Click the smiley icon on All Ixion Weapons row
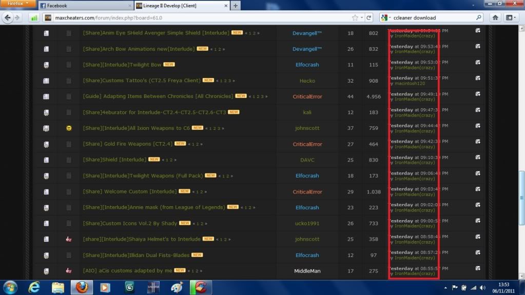 [69, 128]
